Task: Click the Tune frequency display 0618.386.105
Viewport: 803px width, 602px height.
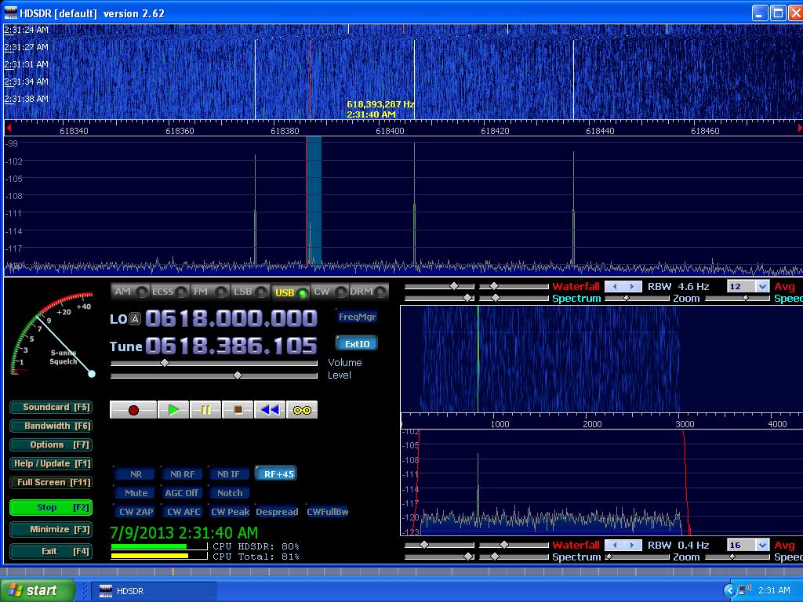Action: coord(231,346)
